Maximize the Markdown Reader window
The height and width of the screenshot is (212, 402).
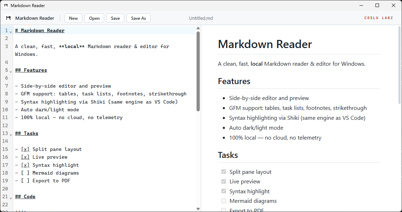(x=377, y=5)
